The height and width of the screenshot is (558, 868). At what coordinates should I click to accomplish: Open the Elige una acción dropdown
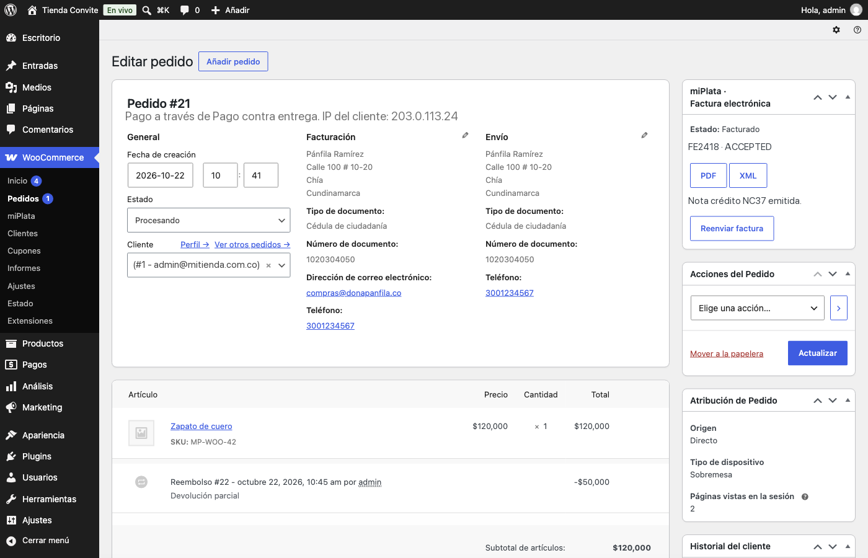click(758, 308)
